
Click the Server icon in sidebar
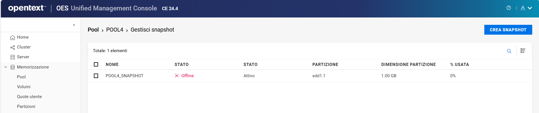pos(12,57)
